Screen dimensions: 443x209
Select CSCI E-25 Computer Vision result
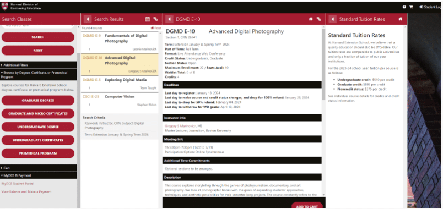tap(120, 101)
